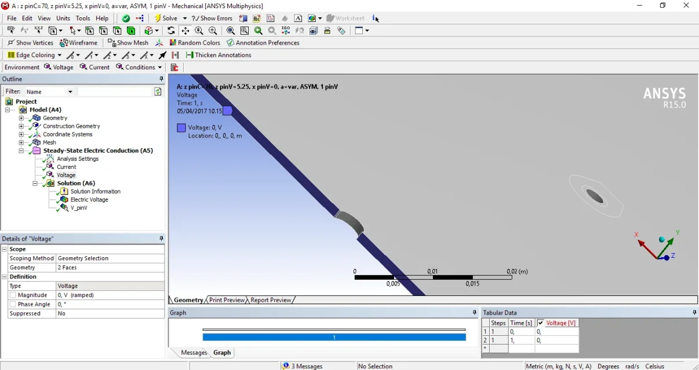Toggle the Magnitude parameter checkbox
The image size is (699, 370).
pos(13,295)
